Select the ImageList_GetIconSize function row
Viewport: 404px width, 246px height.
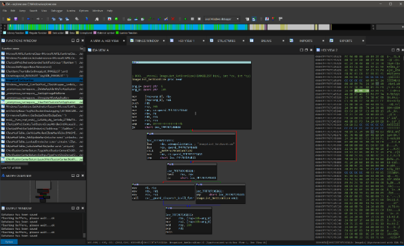click(42, 80)
